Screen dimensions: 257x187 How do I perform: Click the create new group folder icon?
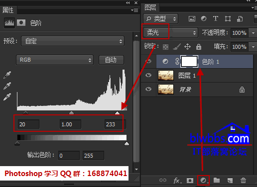[217, 180]
